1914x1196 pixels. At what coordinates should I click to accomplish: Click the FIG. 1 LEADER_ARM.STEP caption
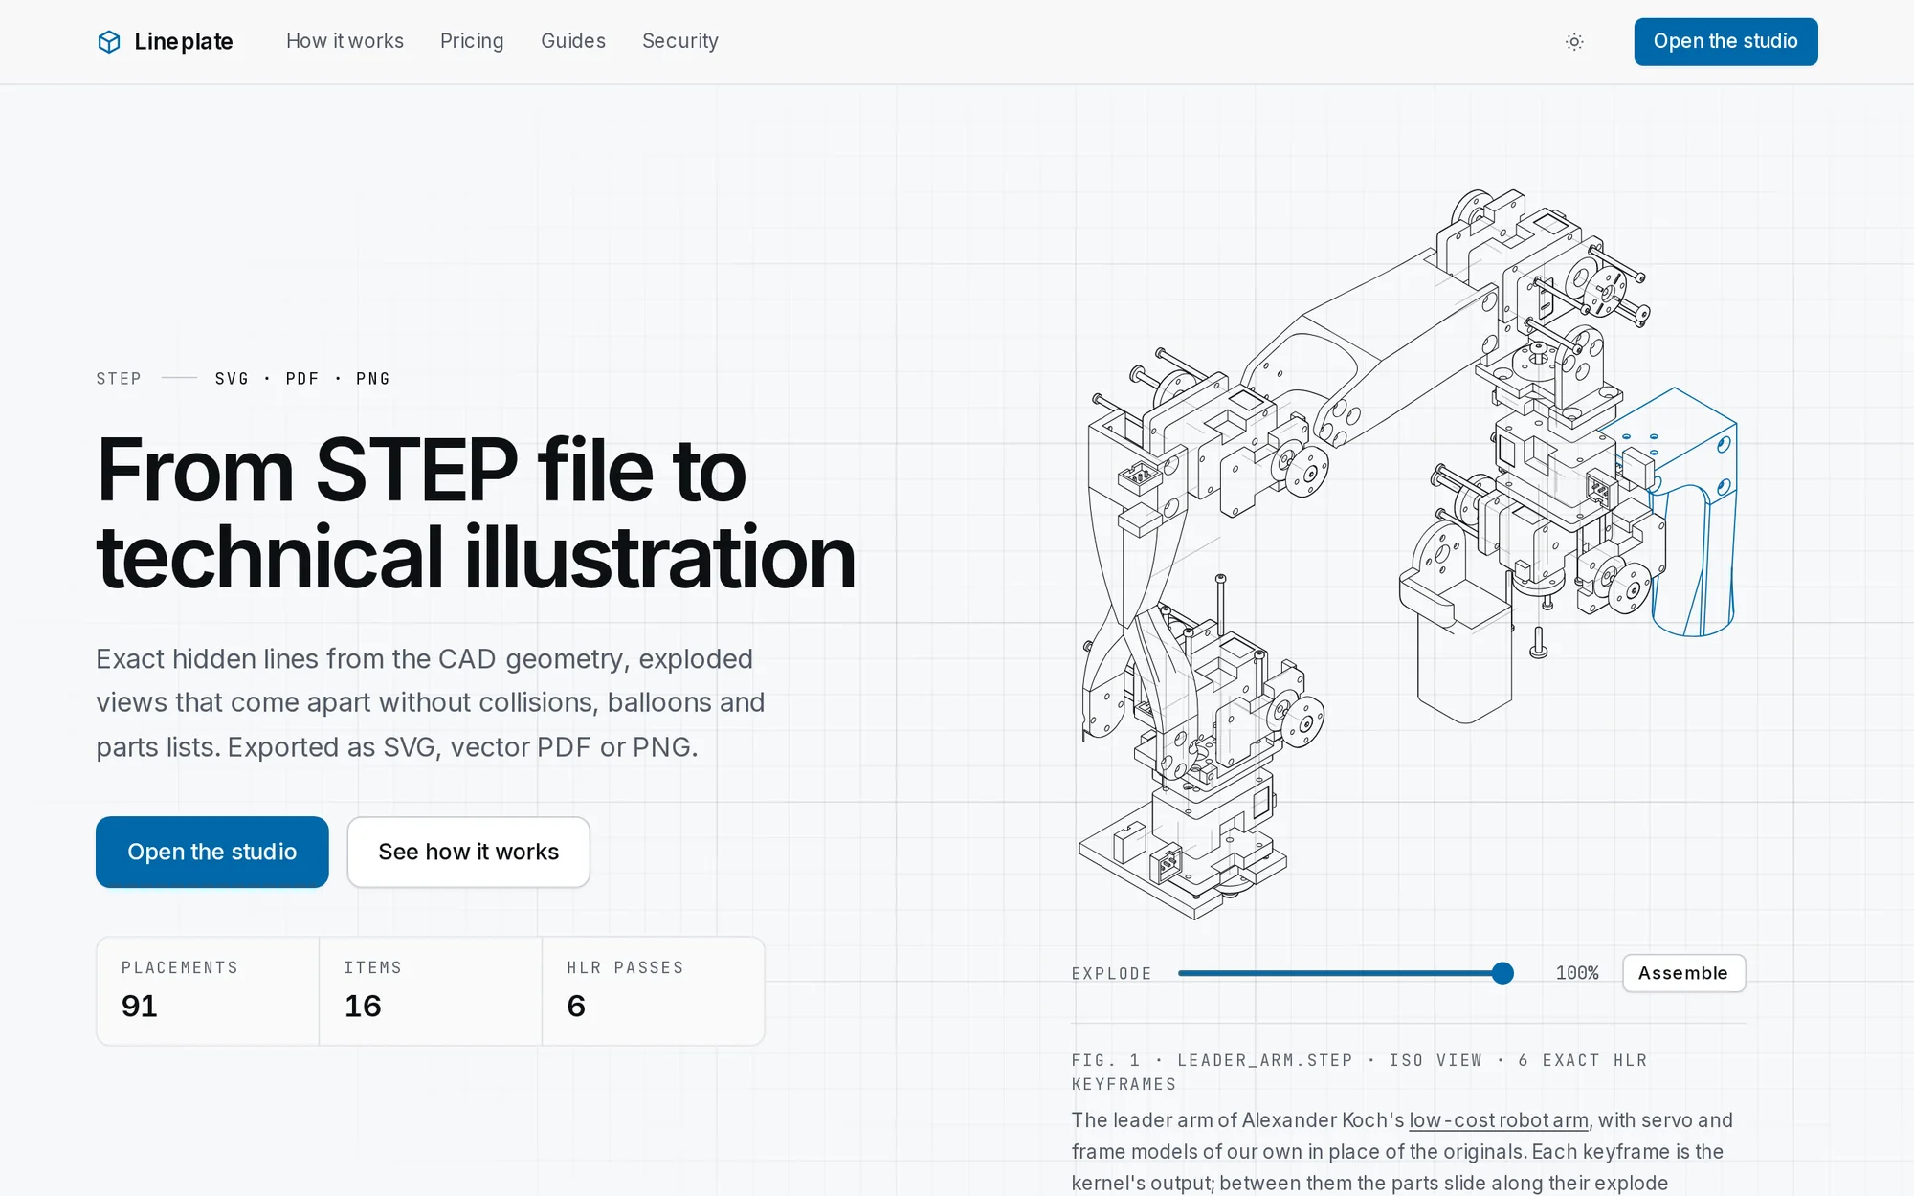1359,1072
